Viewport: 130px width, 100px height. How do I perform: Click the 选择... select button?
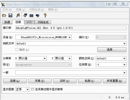(112, 50)
